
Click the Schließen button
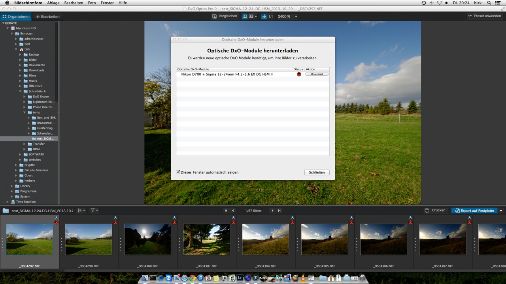(x=317, y=172)
